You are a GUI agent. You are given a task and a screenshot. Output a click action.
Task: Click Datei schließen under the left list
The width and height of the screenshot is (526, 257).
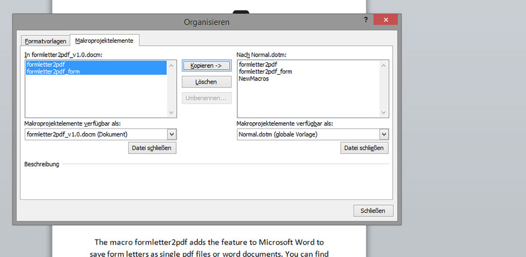(x=152, y=148)
